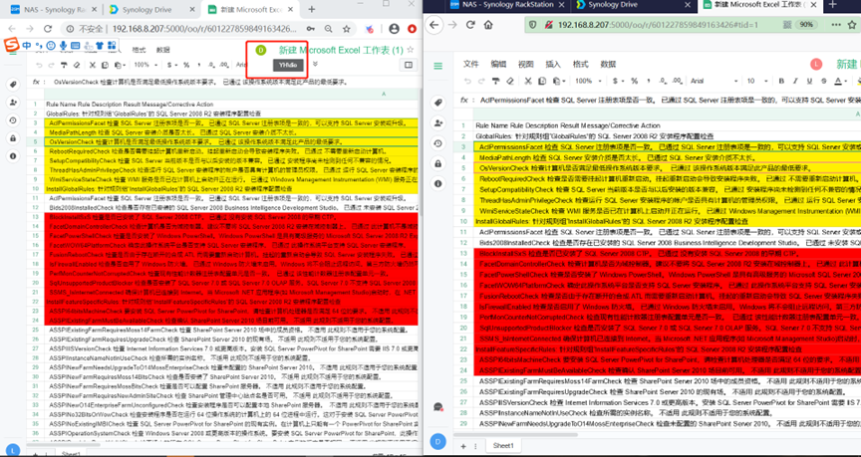861x457 pixels.
Task: Click the red L collaborator avatar in the right window
Action: point(816,64)
